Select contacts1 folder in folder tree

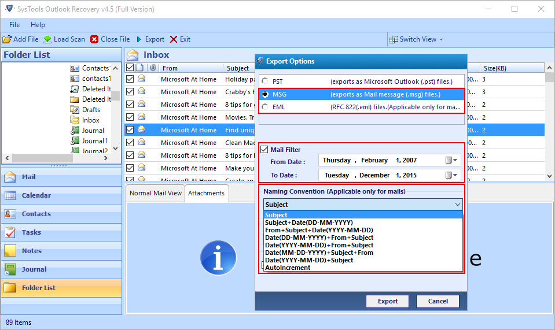coord(91,79)
